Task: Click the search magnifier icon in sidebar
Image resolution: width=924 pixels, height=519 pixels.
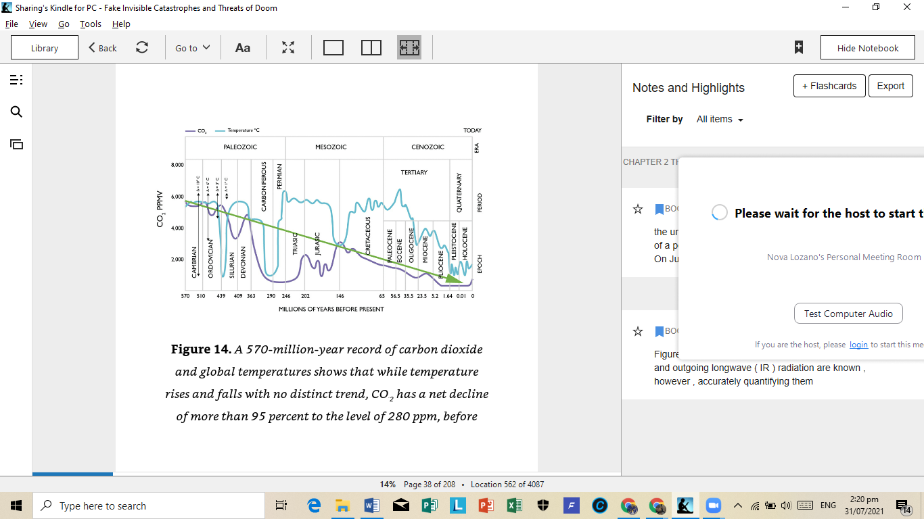Action: [x=16, y=112]
